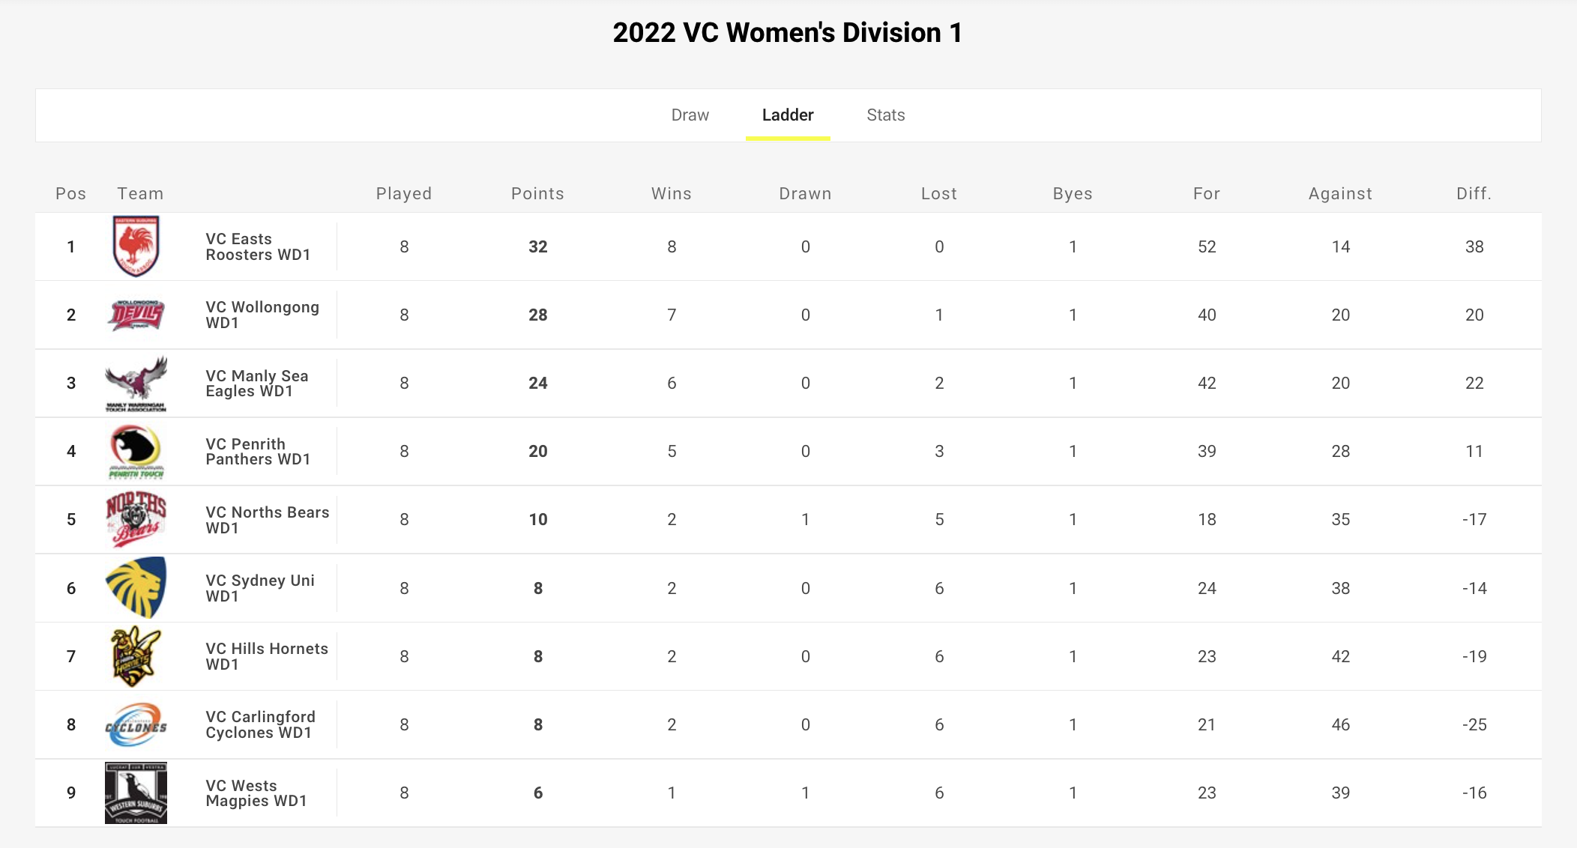1577x848 pixels.
Task: Open VC Hills Hornets WD1 team name
Action: [267, 656]
